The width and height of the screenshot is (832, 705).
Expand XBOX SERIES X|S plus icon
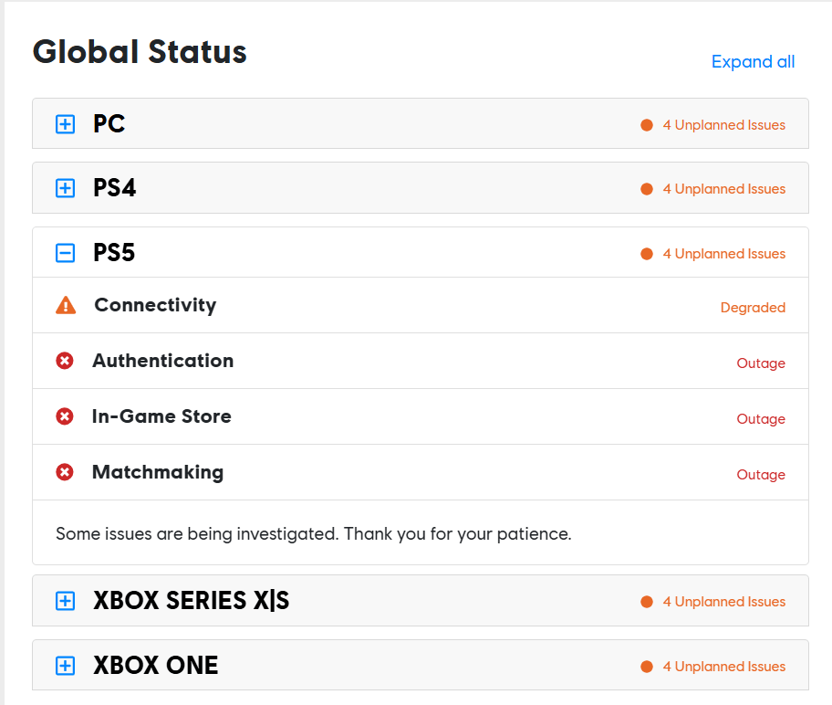click(65, 601)
